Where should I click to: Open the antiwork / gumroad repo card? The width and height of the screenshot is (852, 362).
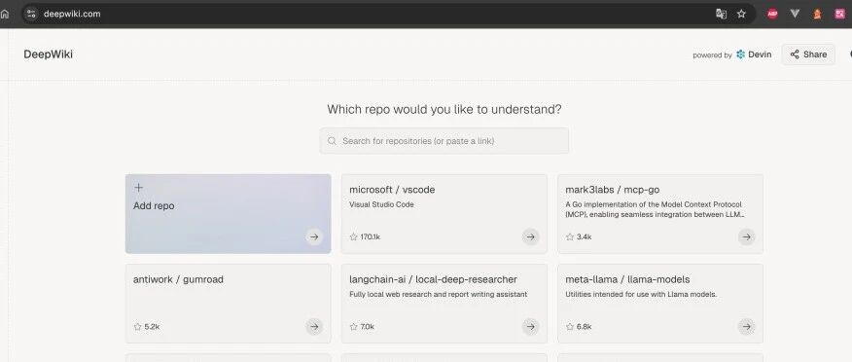tap(229, 304)
